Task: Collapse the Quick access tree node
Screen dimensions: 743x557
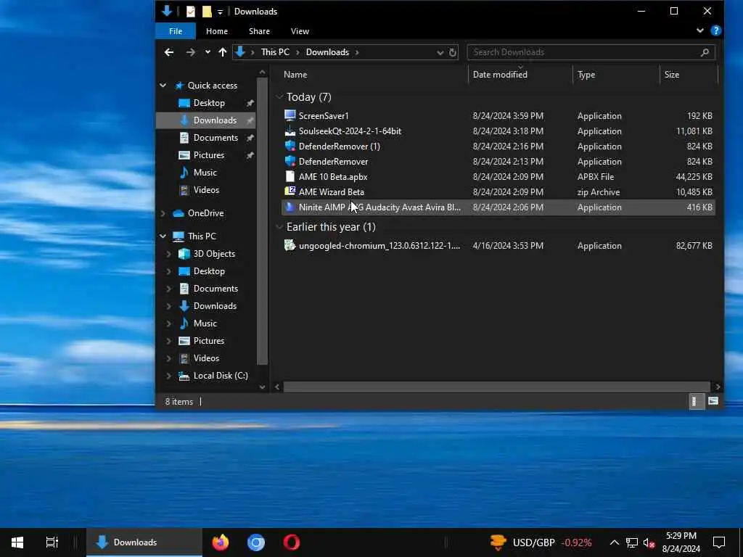Action: coord(163,86)
